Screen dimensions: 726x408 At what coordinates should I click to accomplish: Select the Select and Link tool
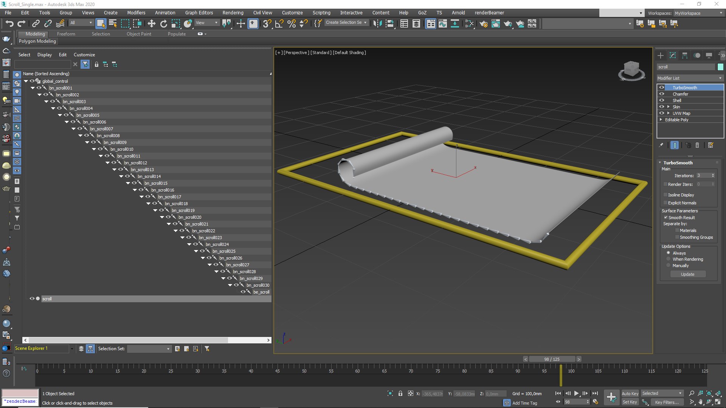(36, 23)
